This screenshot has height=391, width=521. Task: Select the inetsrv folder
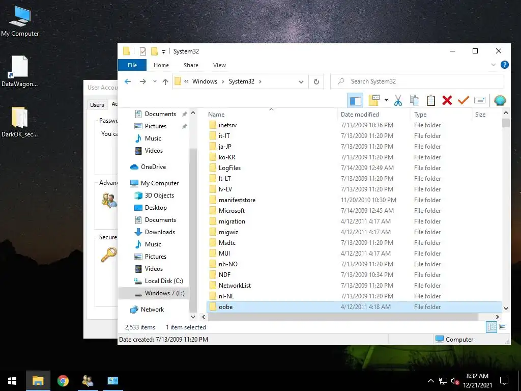click(x=354, y=125)
